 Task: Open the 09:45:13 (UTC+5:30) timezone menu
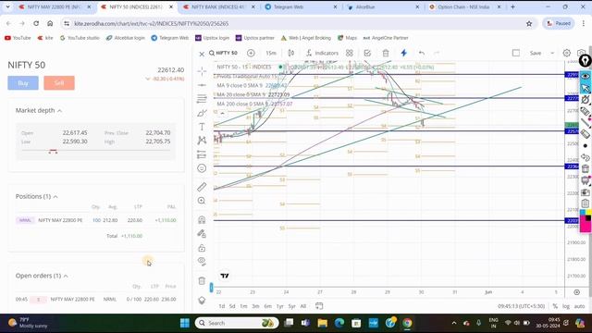click(x=521, y=306)
